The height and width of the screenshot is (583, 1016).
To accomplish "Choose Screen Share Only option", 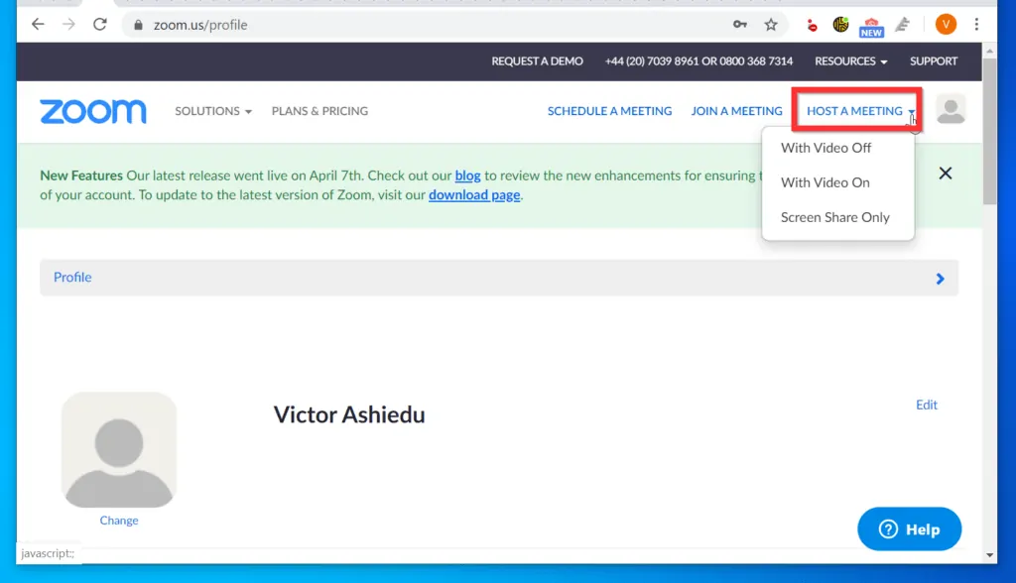I will [x=834, y=218].
